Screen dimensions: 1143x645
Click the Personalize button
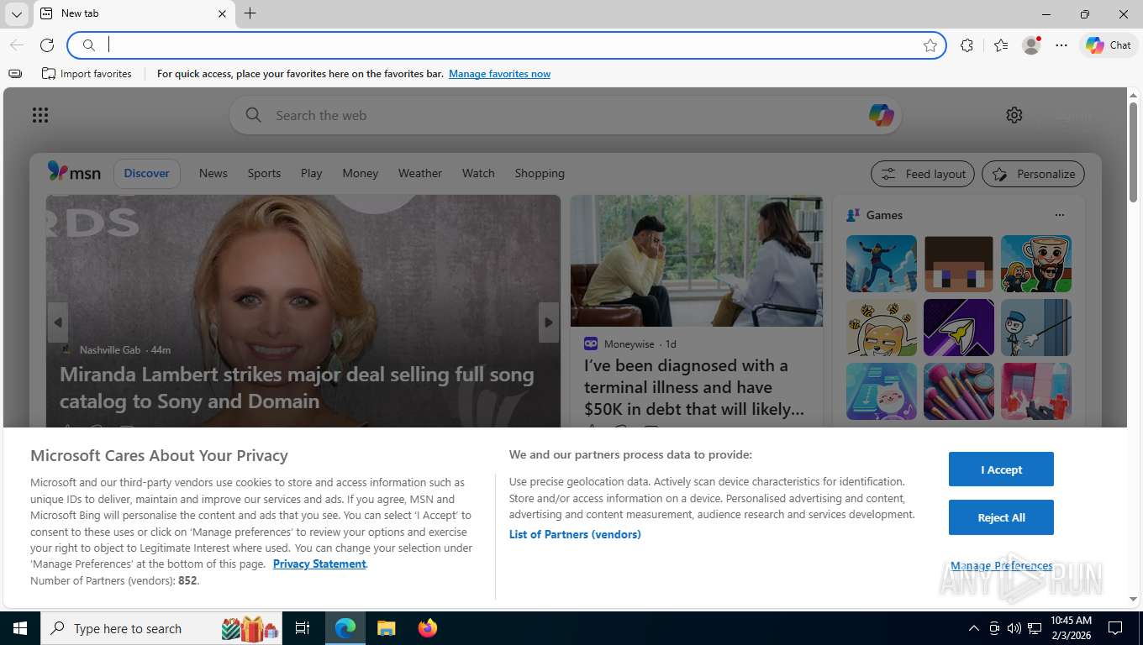tap(1034, 174)
